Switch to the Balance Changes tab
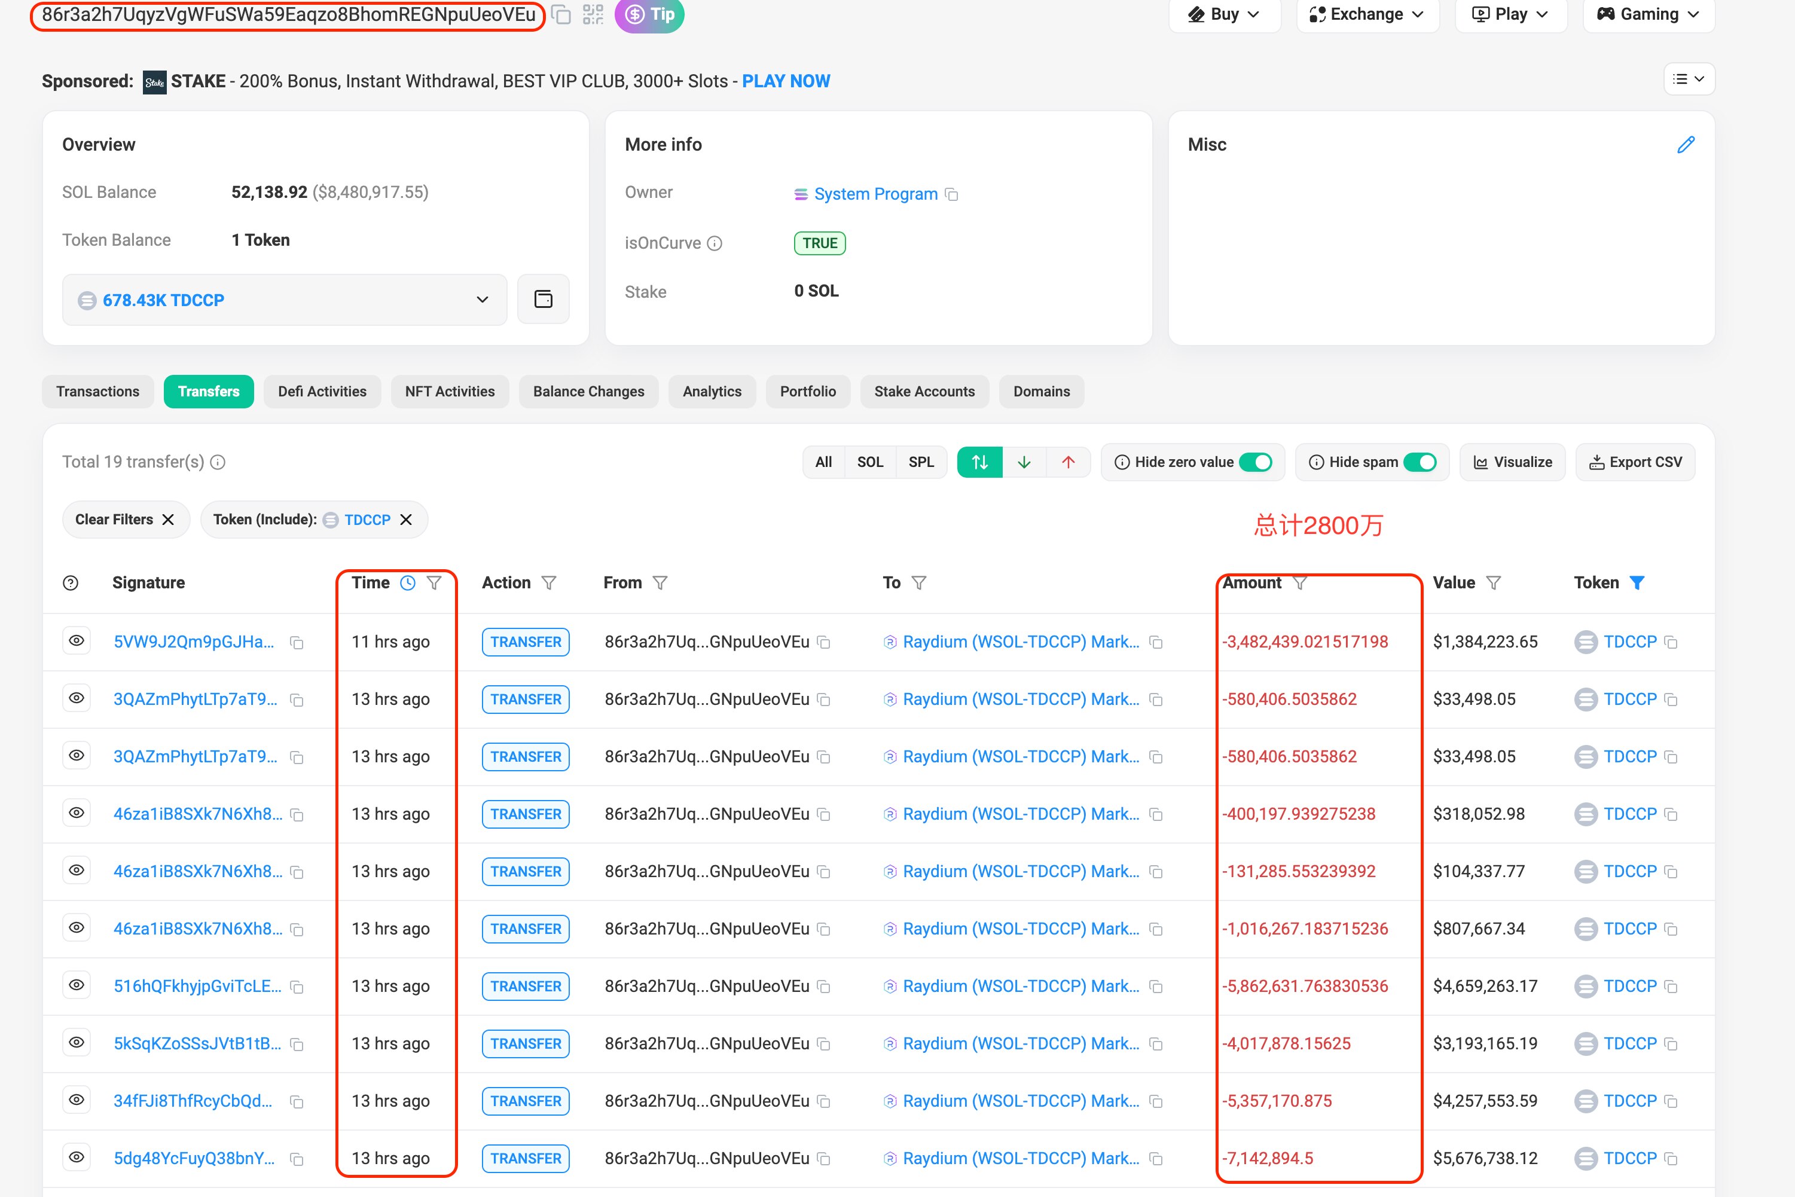The image size is (1795, 1197). pos(588,392)
